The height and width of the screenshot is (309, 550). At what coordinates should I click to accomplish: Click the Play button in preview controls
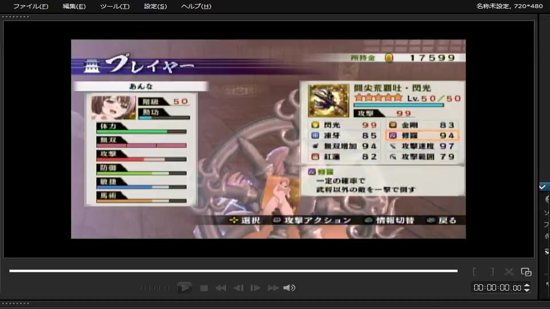(x=184, y=288)
